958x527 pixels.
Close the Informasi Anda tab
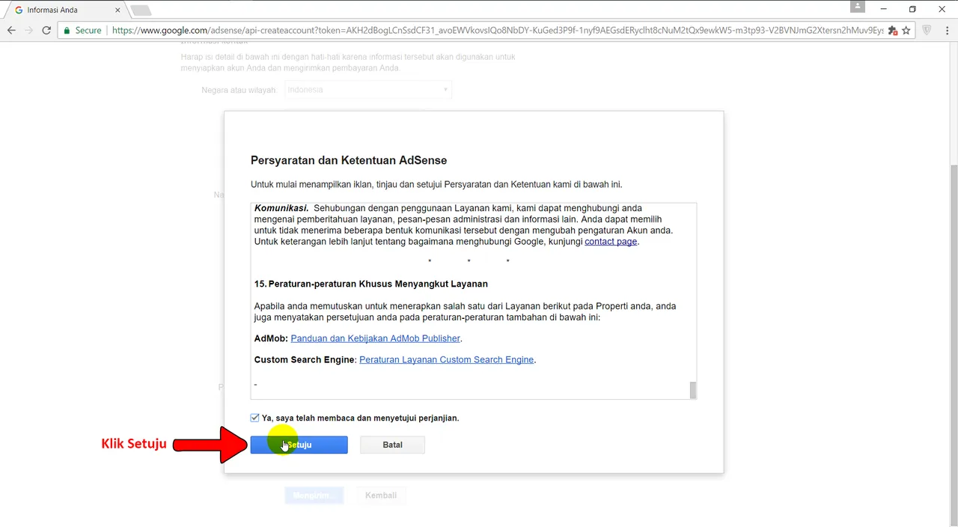(x=118, y=10)
